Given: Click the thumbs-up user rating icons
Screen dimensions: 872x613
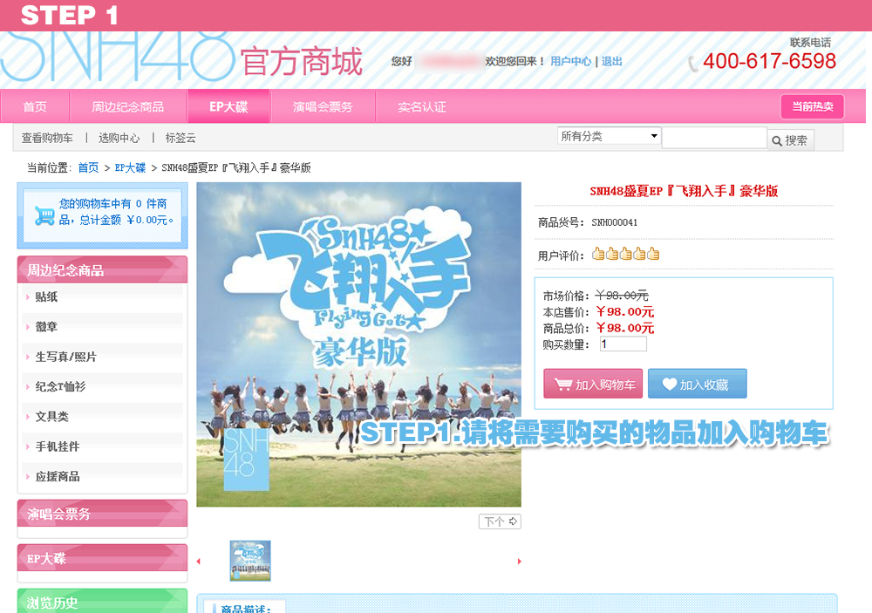Looking at the screenshot, I should coord(625,255).
